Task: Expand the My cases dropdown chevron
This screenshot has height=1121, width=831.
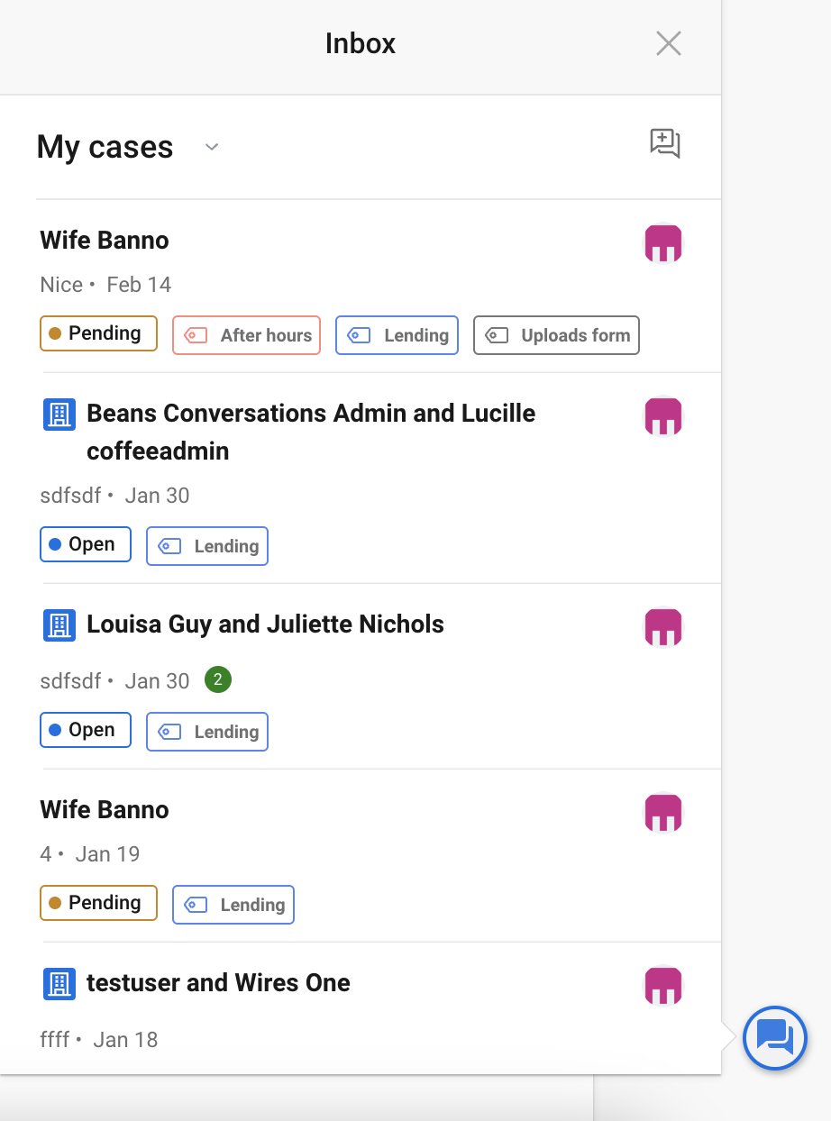Action: click(212, 147)
